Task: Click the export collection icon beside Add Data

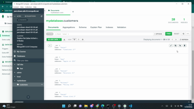Action: 64,40
